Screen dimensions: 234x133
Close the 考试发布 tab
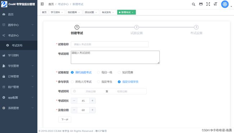pos(113,12)
